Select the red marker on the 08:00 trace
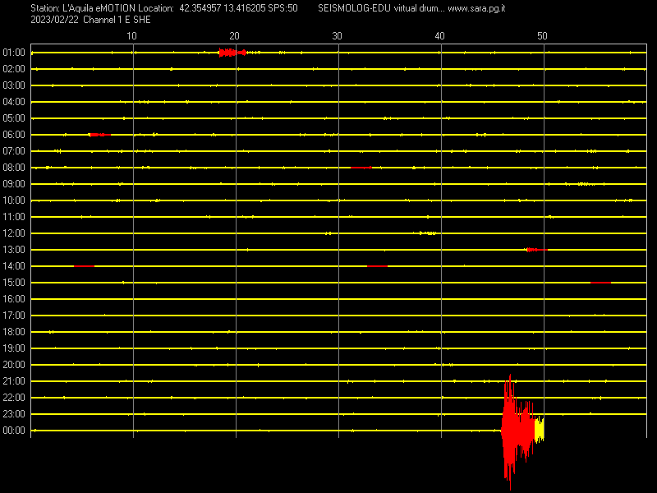This screenshot has height=493, width=657. pos(361,168)
